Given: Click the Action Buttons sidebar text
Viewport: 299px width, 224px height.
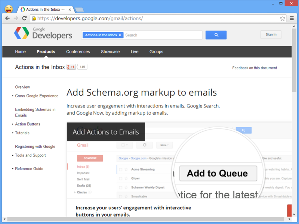Looking at the screenshot, I should [28, 124].
